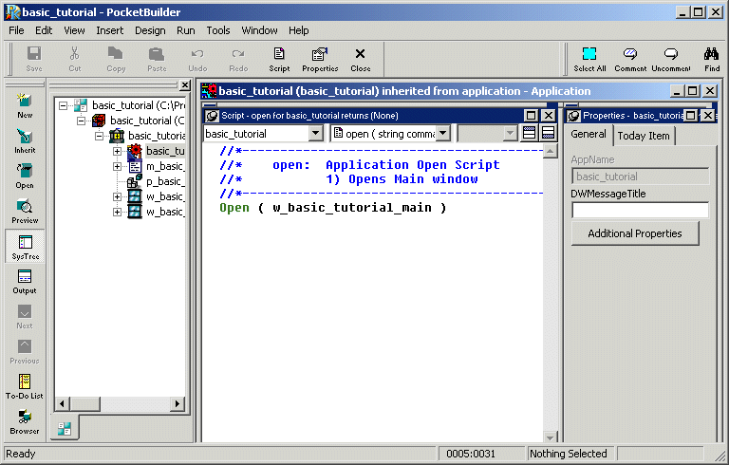Open the Design menu

(150, 30)
